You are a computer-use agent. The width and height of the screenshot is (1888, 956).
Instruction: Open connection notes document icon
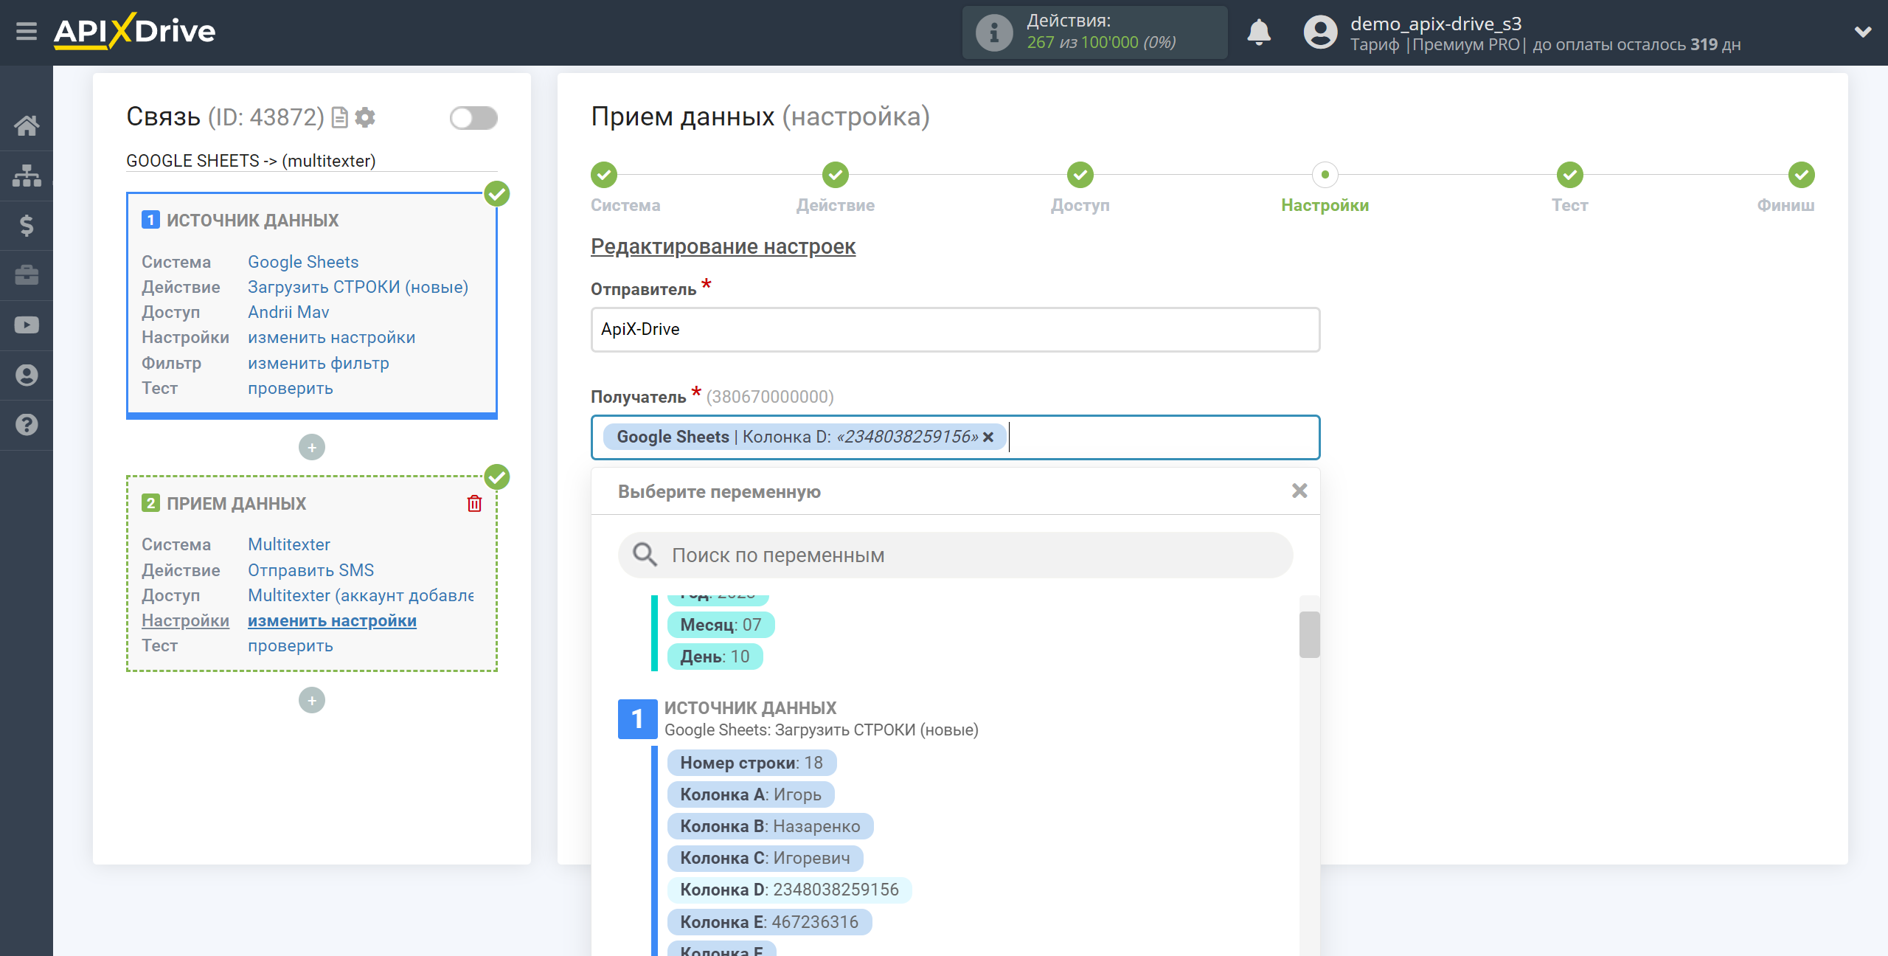pos(339,117)
